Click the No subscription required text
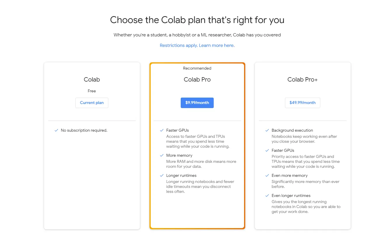Image resolution: width=381 pixels, height=245 pixels. 84,131
